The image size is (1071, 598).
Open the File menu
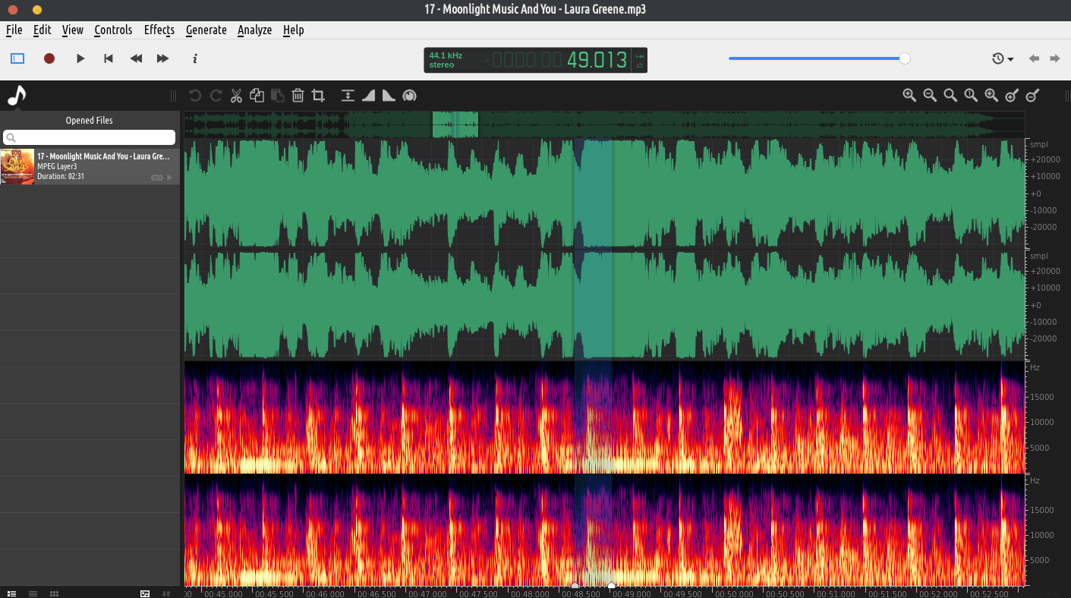pyautogui.click(x=14, y=30)
